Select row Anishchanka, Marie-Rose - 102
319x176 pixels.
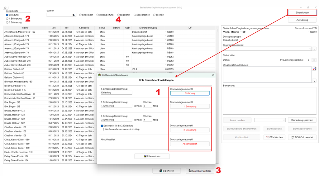[x=109, y=32]
